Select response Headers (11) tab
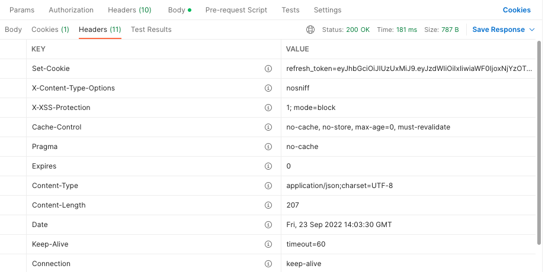This screenshot has width=545, height=272. (x=100, y=30)
